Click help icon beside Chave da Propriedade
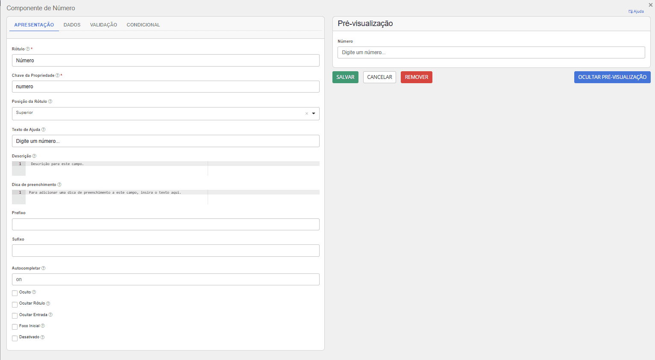Screen dimensions: 655x360 [58, 75]
